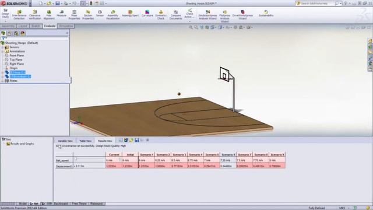Open the Table View tab
The height and width of the screenshot is (210, 373).
86,141
